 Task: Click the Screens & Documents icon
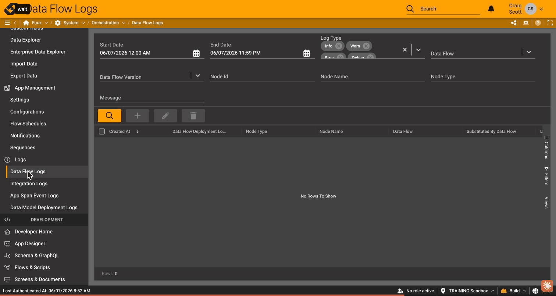[7, 279]
